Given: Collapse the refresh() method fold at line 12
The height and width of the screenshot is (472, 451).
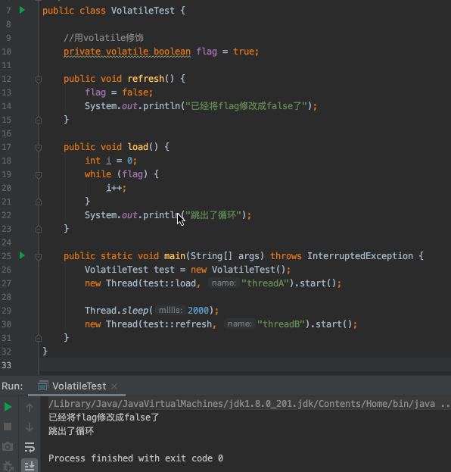Looking at the screenshot, I should pos(39,80).
